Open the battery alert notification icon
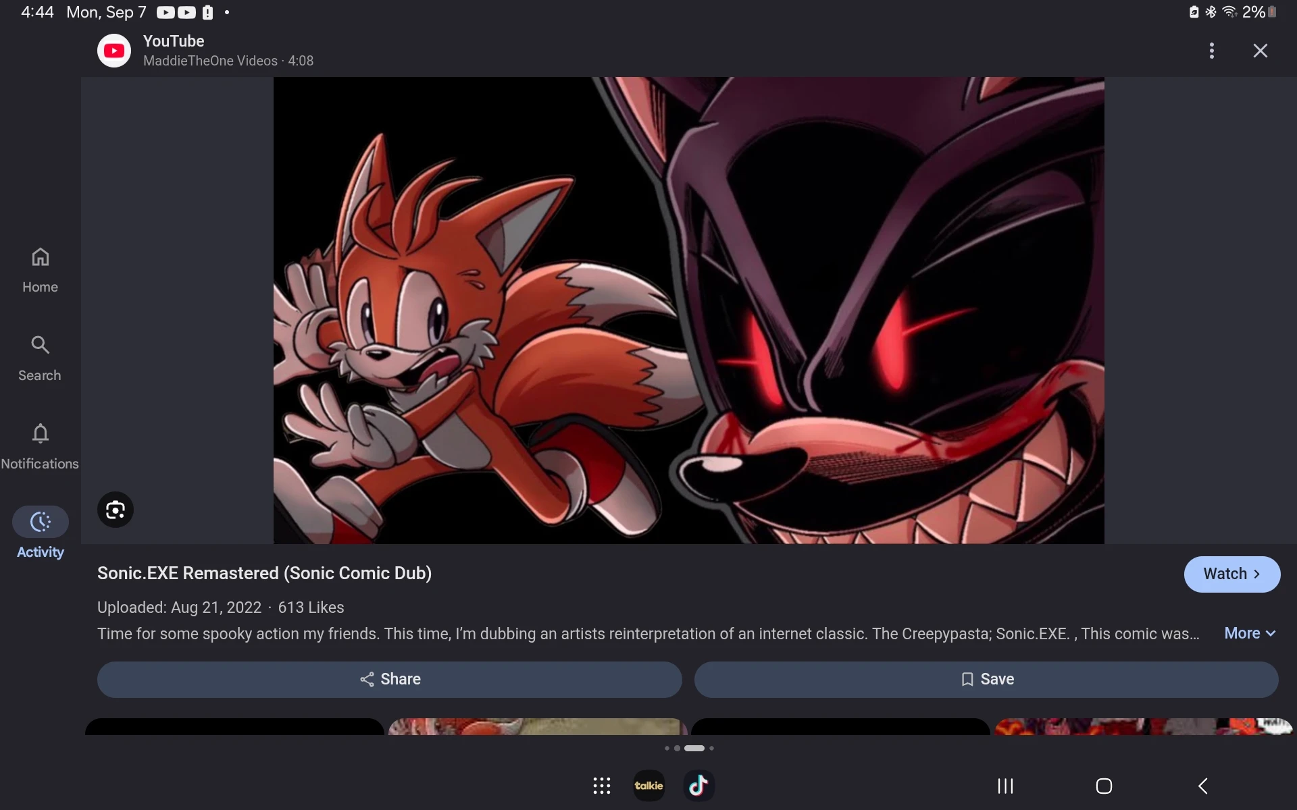The image size is (1297, 810). (208, 12)
